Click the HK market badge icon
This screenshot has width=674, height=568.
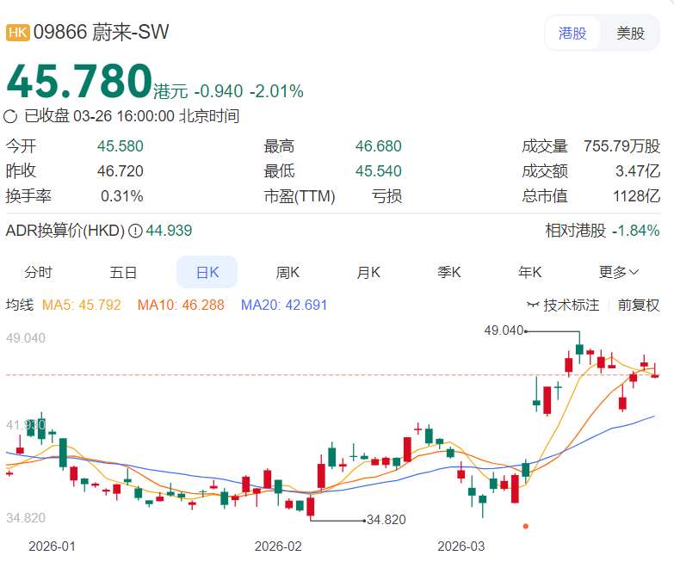17,33
